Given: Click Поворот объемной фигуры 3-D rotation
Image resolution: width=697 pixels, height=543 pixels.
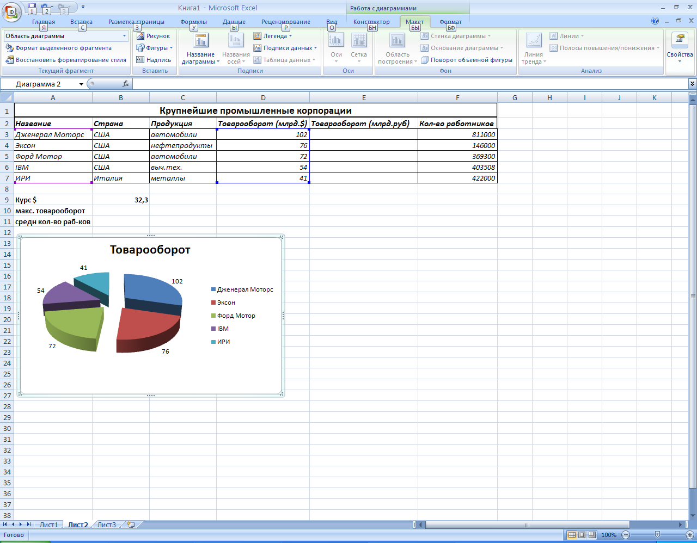Looking at the screenshot, I should tap(467, 60).
